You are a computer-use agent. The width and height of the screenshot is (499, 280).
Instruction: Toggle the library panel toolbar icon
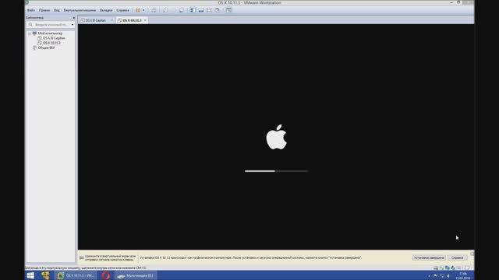pyautogui.click(x=193, y=10)
